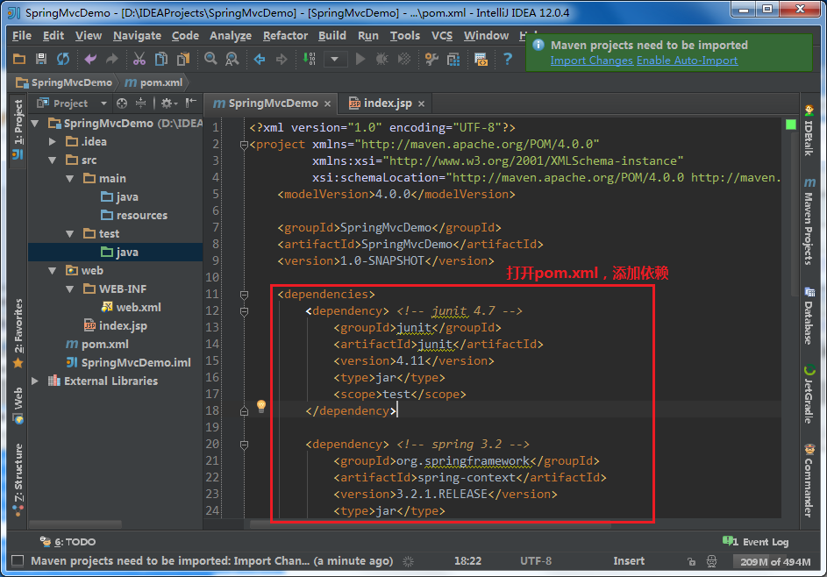Open Settings via wrench icon
This screenshot has height=577, width=827.
[x=431, y=59]
